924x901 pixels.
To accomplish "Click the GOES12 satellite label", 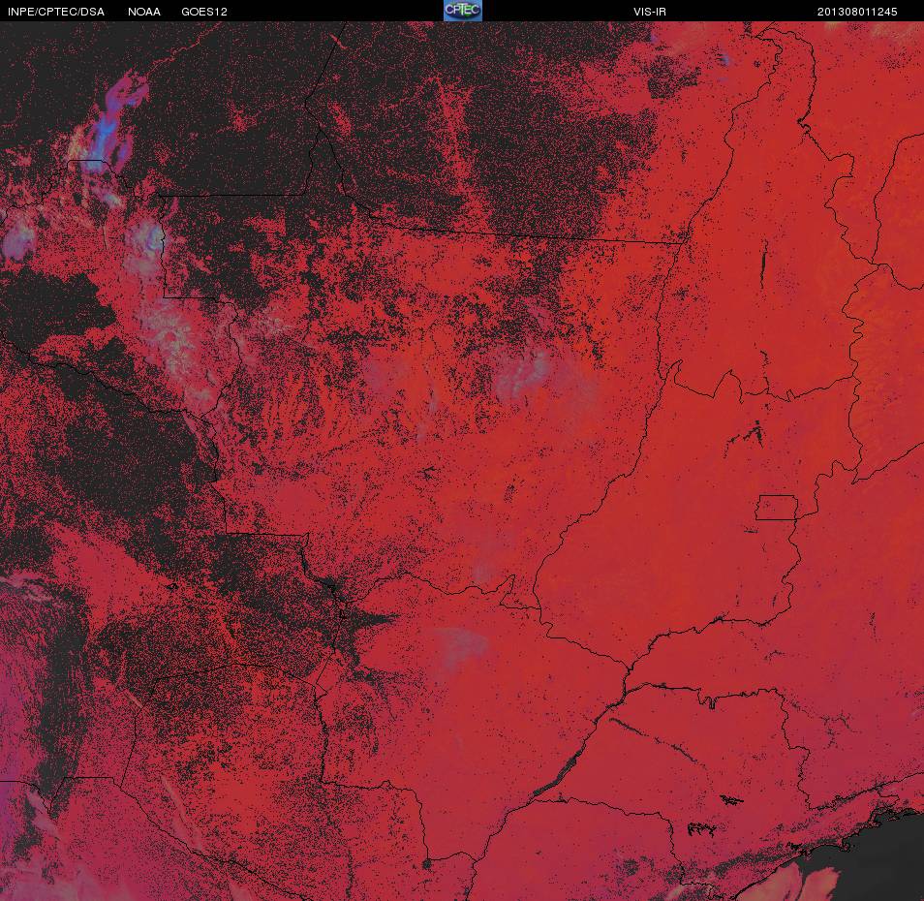I will pos(204,12).
